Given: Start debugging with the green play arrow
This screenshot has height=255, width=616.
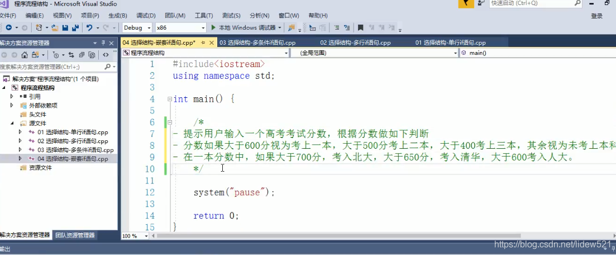Looking at the screenshot, I should (x=213, y=27).
